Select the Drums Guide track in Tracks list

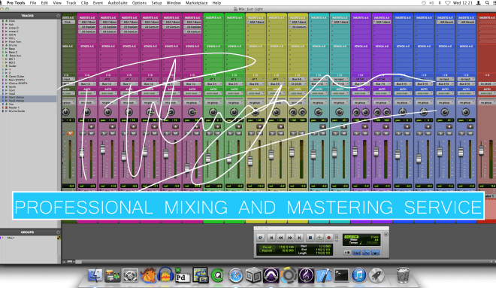(x=17, y=111)
